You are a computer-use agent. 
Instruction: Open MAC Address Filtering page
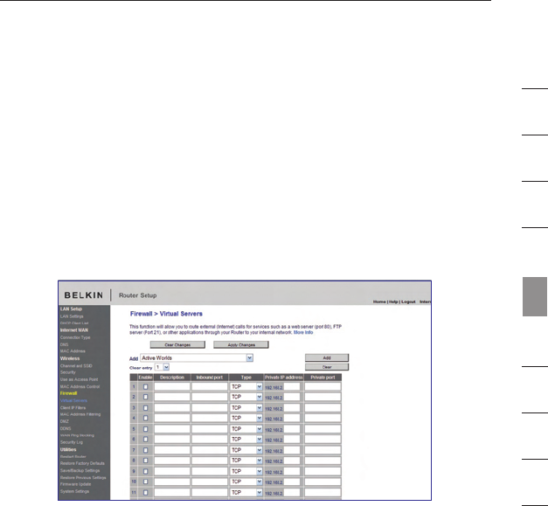tap(80, 414)
